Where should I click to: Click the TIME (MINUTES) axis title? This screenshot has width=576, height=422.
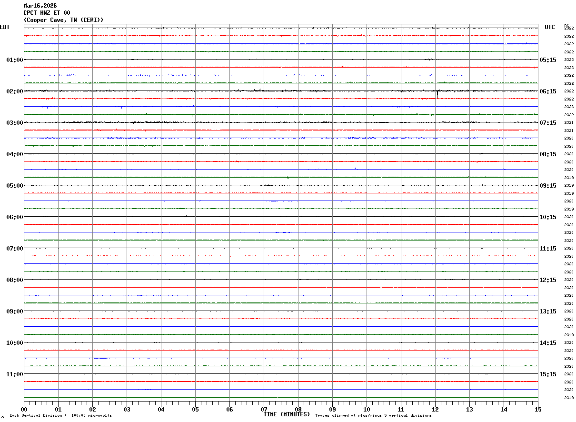[287, 414]
